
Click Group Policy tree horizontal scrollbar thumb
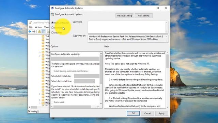click(34, 107)
